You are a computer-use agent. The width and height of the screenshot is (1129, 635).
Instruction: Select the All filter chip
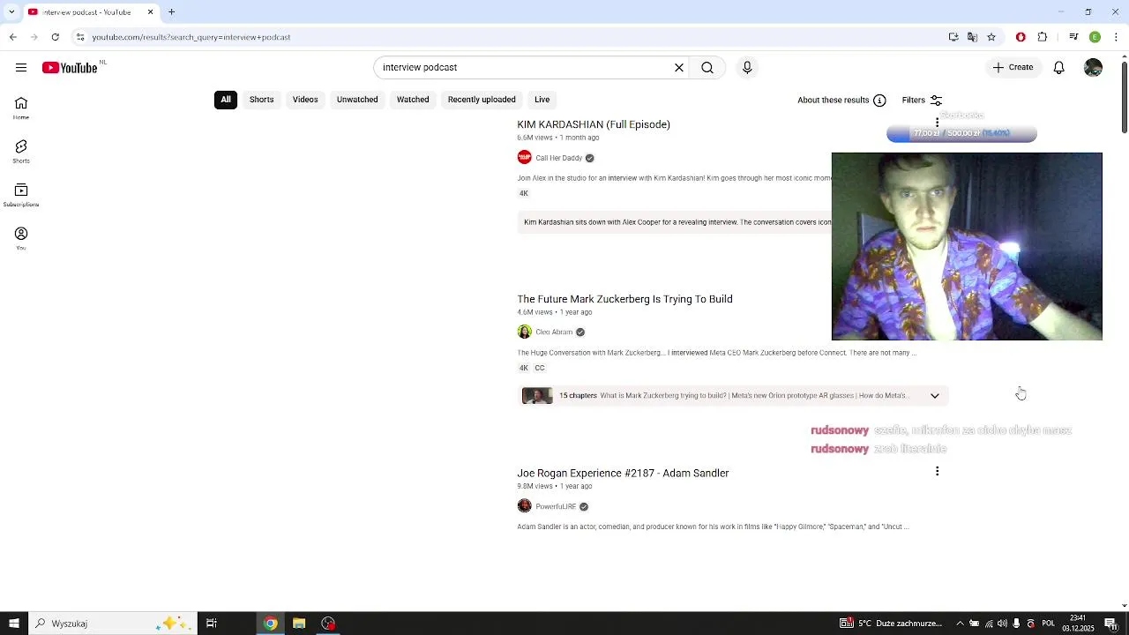(x=226, y=100)
